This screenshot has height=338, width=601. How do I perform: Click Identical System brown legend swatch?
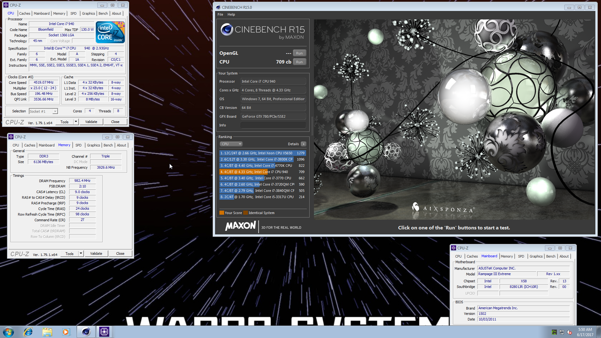coord(246,213)
